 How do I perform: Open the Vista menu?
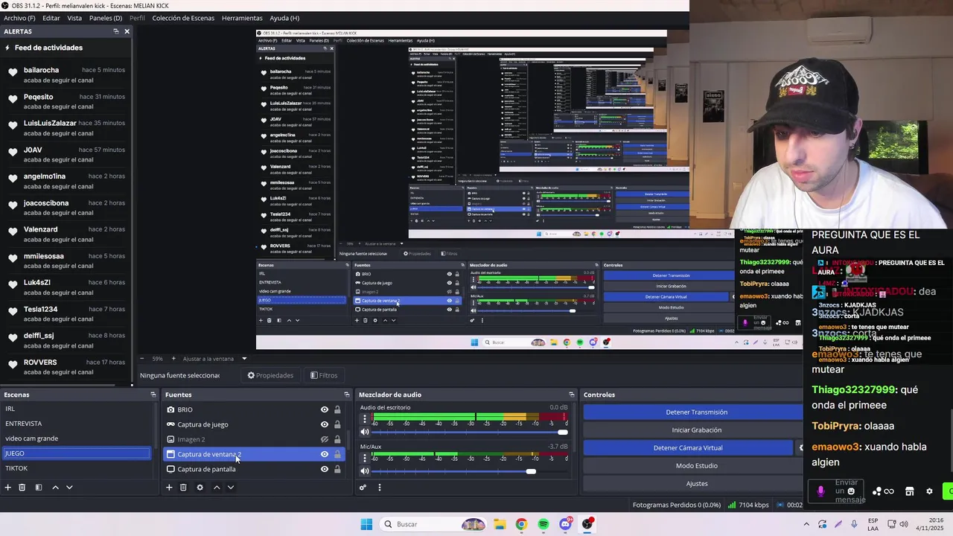(74, 18)
